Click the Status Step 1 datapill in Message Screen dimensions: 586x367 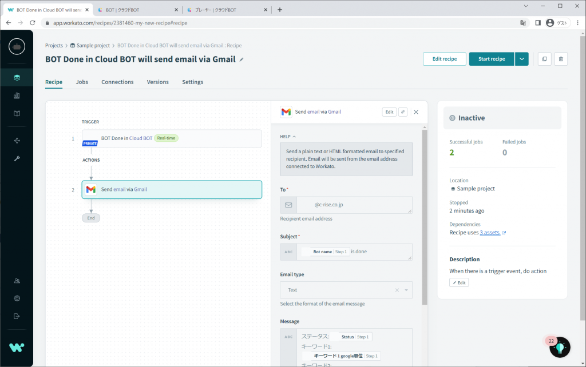click(355, 337)
